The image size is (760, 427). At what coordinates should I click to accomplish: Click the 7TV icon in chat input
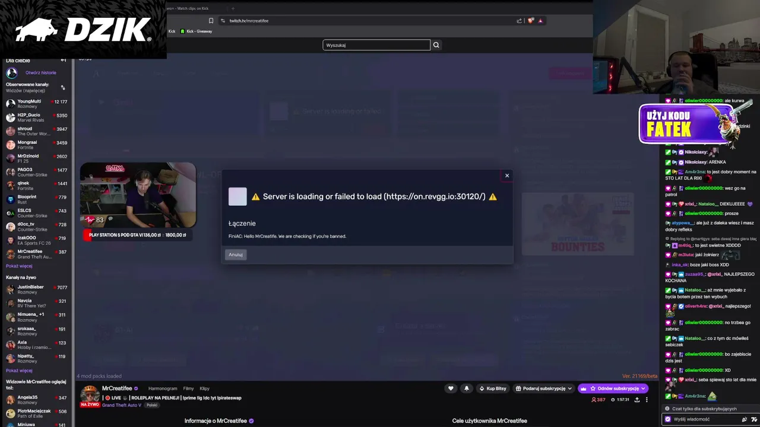click(x=754, y=419)
